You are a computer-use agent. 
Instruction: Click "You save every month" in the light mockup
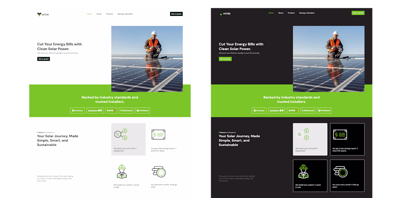[x=164, y=186]
